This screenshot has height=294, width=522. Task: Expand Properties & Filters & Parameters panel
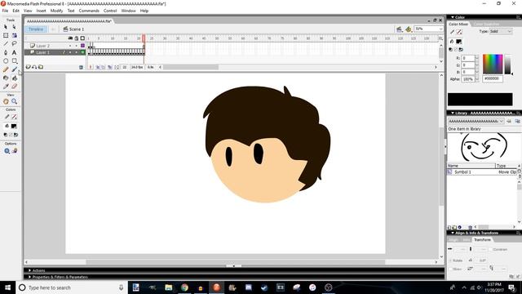[29, 277]
